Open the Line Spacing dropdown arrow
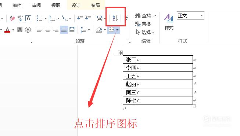 [x=89, y=30]
